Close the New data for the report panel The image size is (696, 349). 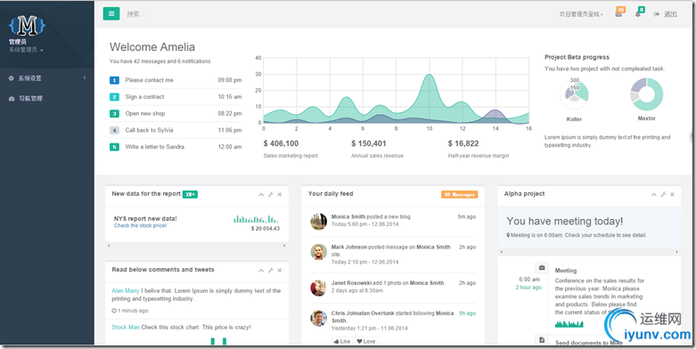[280, 194]
